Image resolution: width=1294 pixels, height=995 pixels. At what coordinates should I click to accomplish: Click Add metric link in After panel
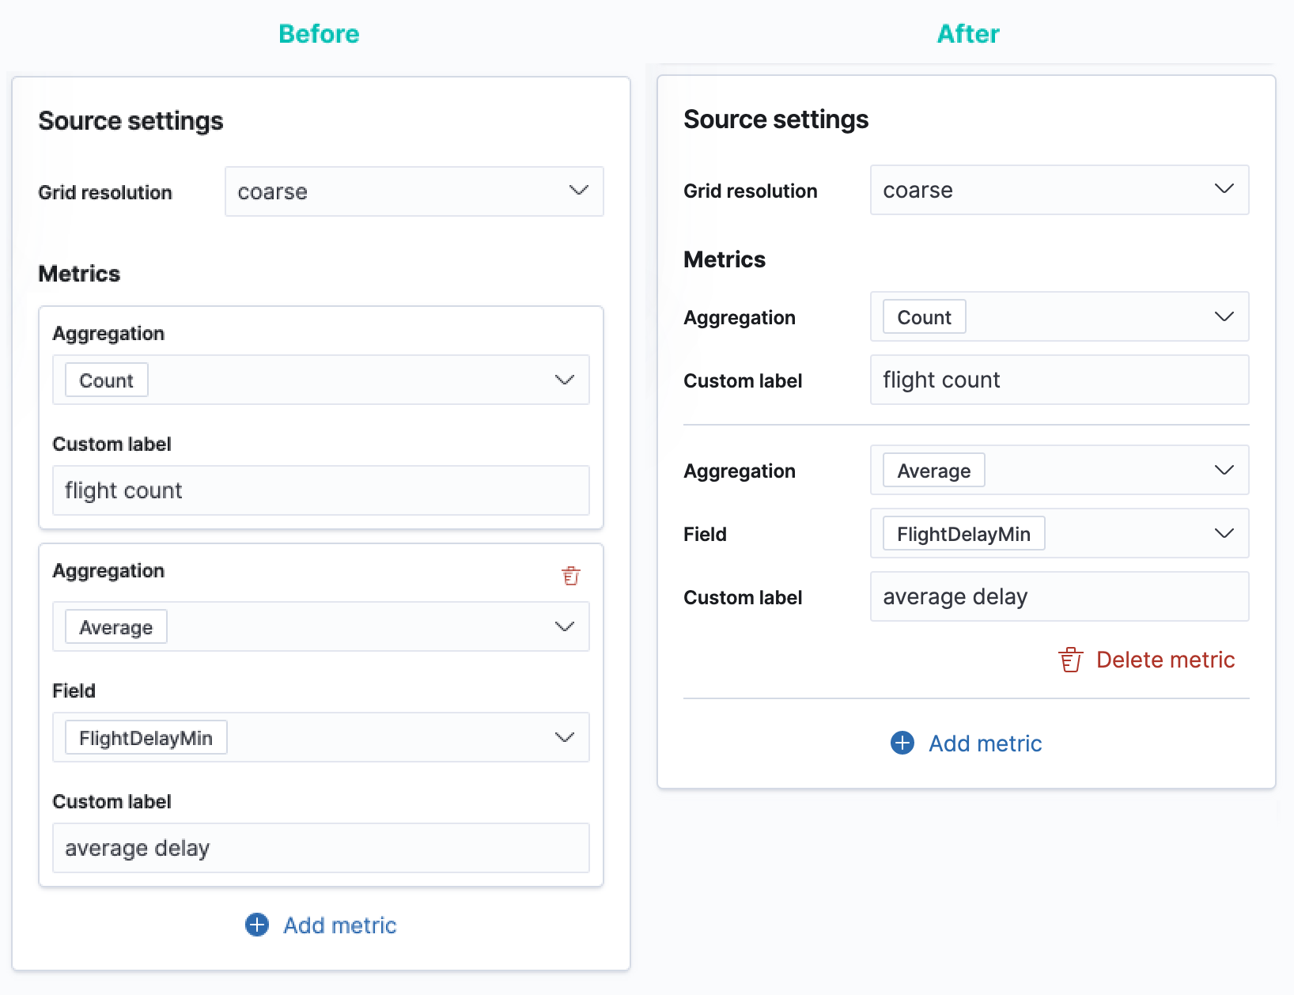(x=985, y=743)
